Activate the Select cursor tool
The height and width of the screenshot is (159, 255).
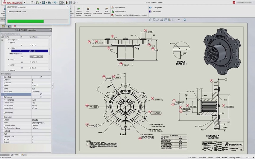coord(61,3)
